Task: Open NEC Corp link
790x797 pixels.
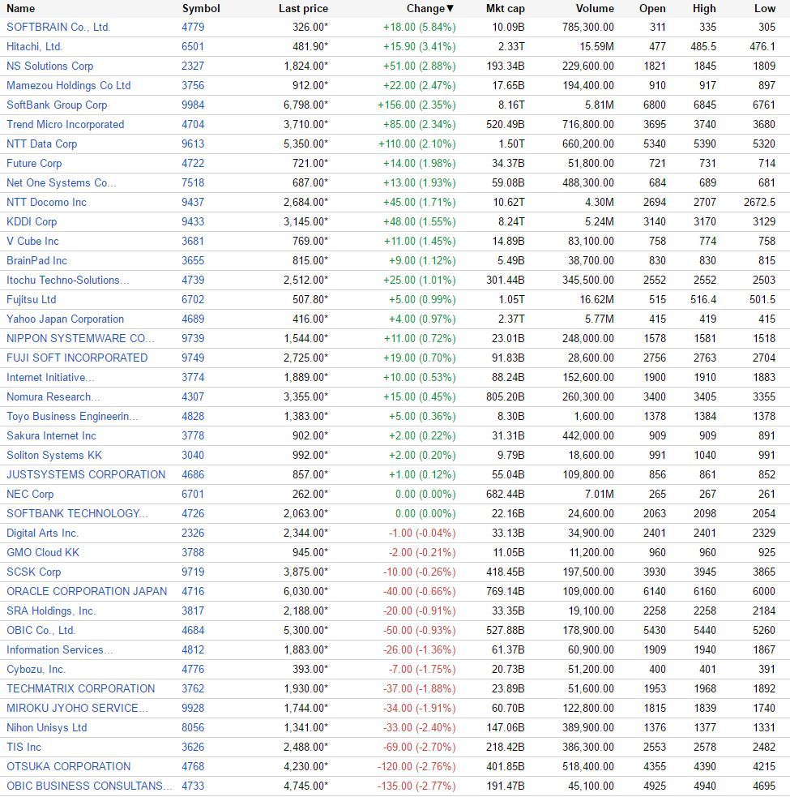Action: (x=30, y=494)
